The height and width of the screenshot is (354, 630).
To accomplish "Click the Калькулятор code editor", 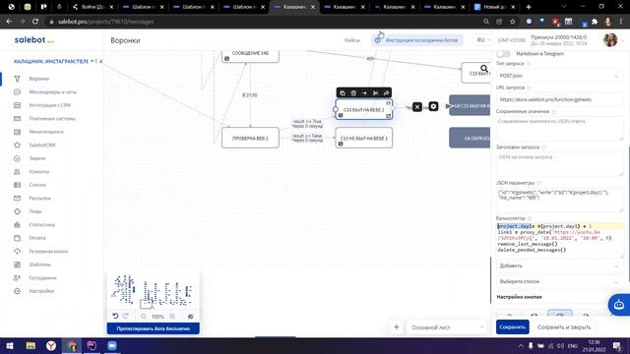I will tap(559, 241).
